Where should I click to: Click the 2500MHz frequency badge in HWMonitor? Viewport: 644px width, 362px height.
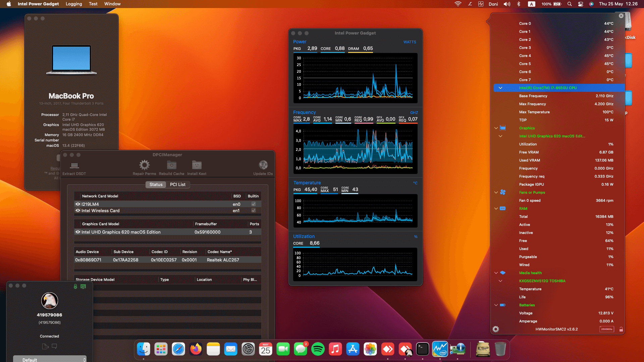pos(607,329)
